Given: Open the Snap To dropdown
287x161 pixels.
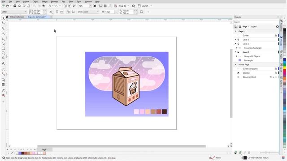Looking at the screenshot, I should (x=128, y=6).
